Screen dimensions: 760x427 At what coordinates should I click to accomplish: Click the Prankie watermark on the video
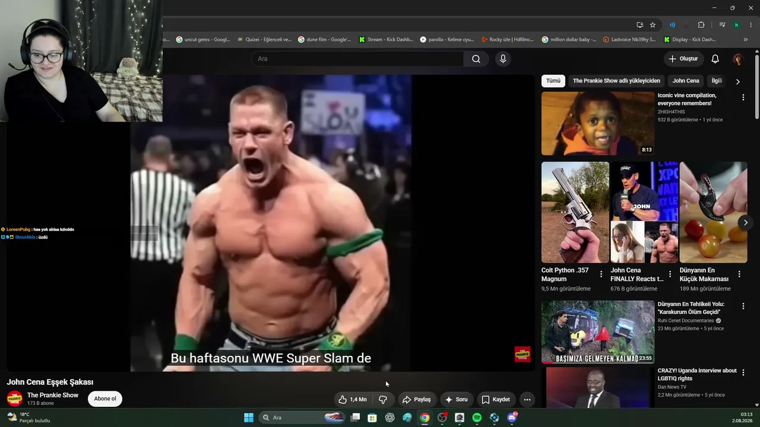pyautogui.click(x=522, y=354)
